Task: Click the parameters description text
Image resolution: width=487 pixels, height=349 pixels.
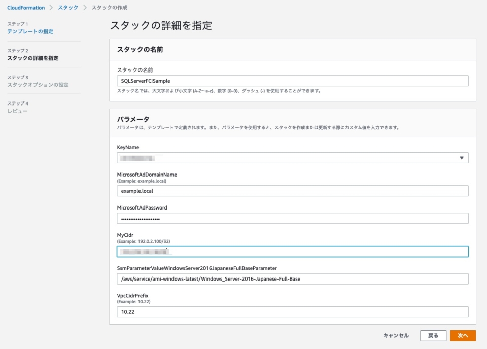Action: point(258,128)
